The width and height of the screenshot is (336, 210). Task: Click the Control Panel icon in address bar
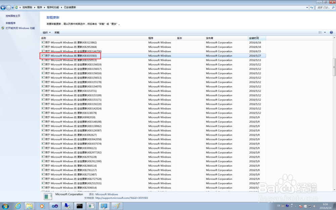pos(16,7)
